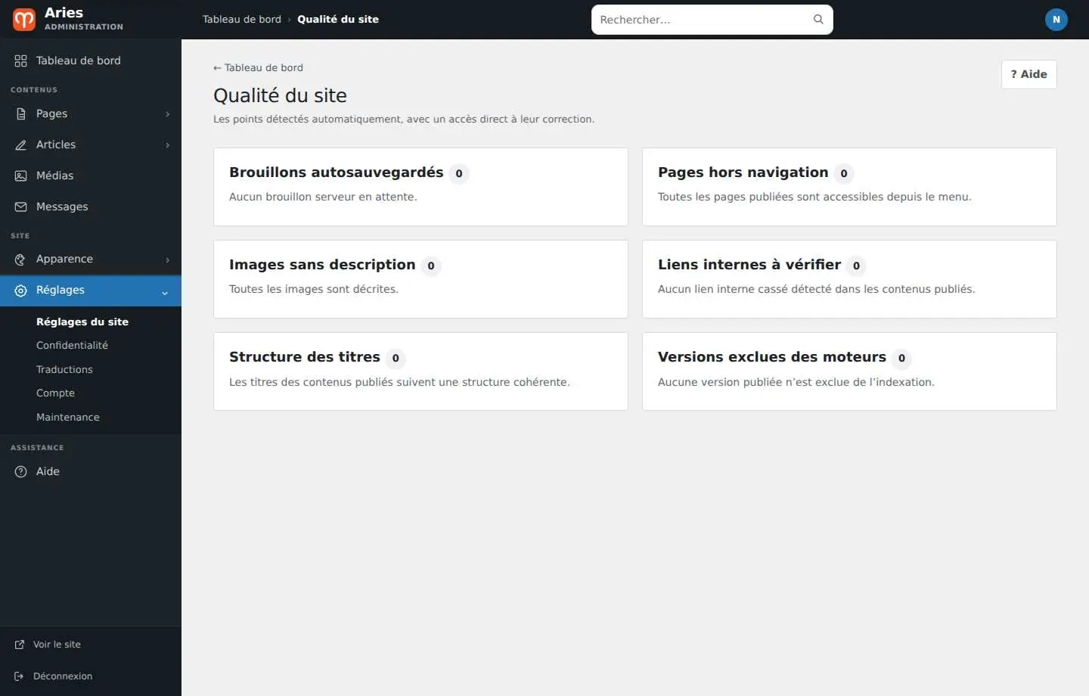Click the magnifier icon in search box

(818, 20)
